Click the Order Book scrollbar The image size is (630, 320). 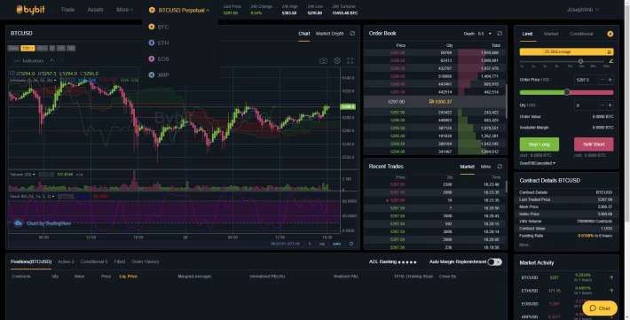(x=506, y=100)
